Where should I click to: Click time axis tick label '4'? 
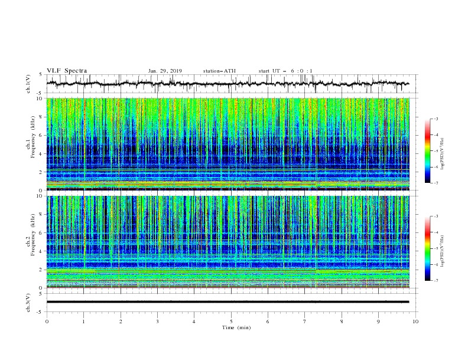tap(194, 321)
